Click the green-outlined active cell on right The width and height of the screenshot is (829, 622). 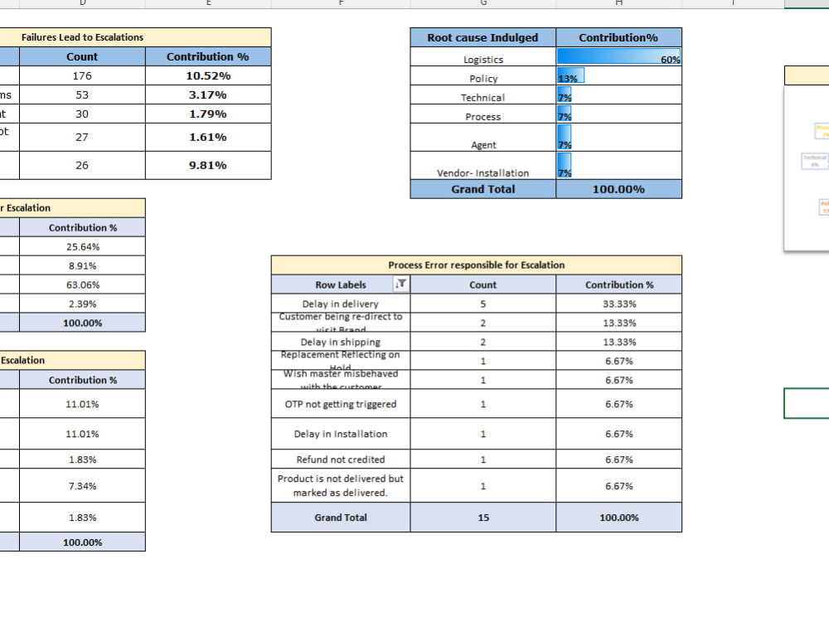[807, 403]
